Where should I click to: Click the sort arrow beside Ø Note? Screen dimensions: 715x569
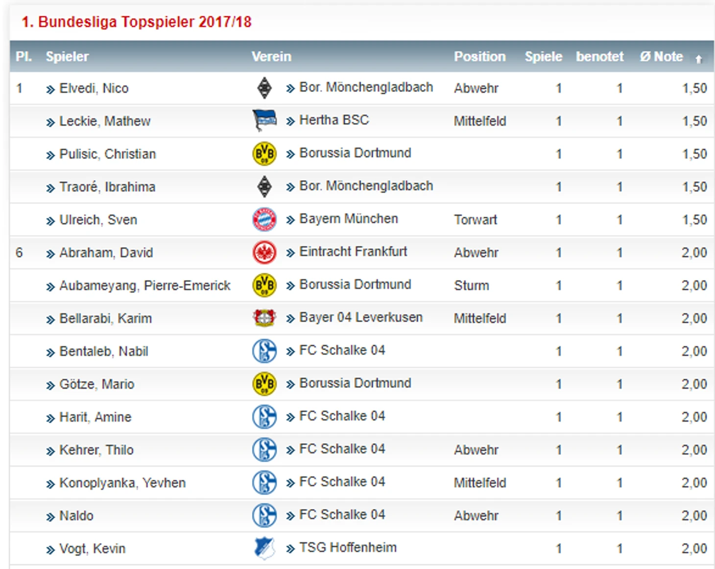coord(699,59)
